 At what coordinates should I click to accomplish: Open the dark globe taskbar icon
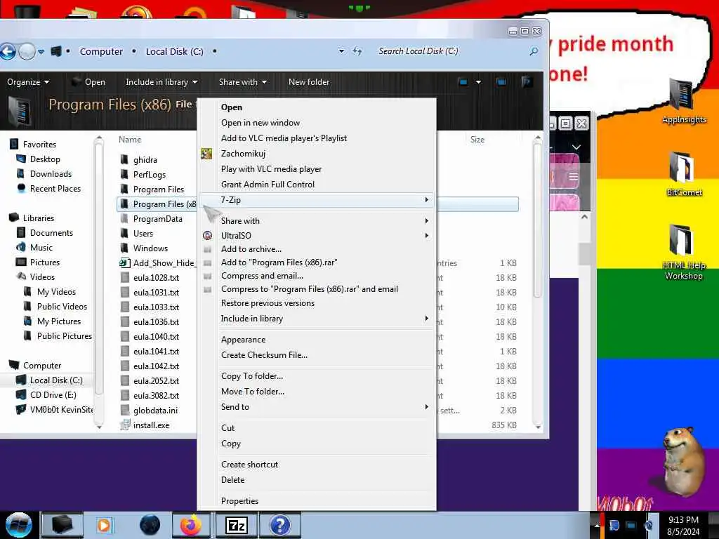[150, 525]
